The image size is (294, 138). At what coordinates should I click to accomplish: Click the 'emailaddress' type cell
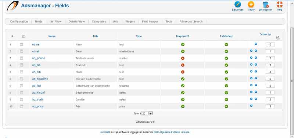[127, 51]
